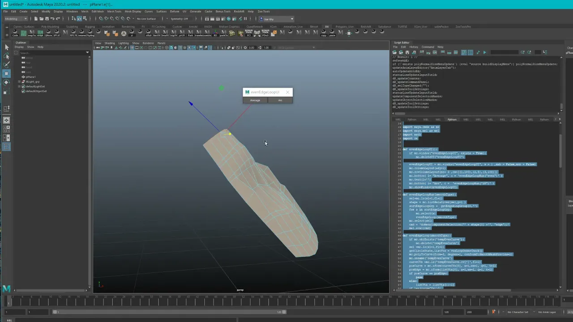
Task: Open the Joe Wu account dropdown
Action: 276,19
